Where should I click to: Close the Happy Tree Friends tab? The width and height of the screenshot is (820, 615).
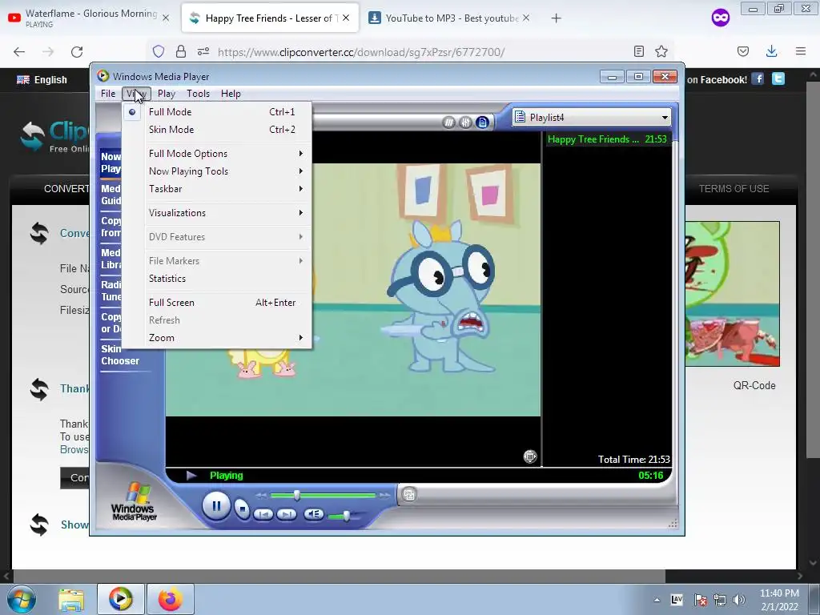point(346,18)
